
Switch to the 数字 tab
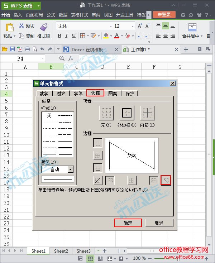point(44,93)
